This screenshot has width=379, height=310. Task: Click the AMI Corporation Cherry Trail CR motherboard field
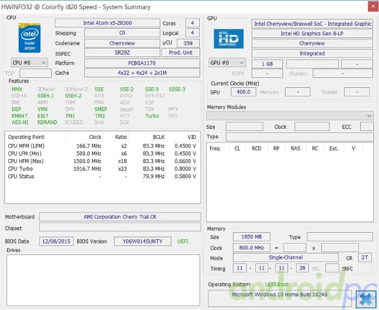120,217
